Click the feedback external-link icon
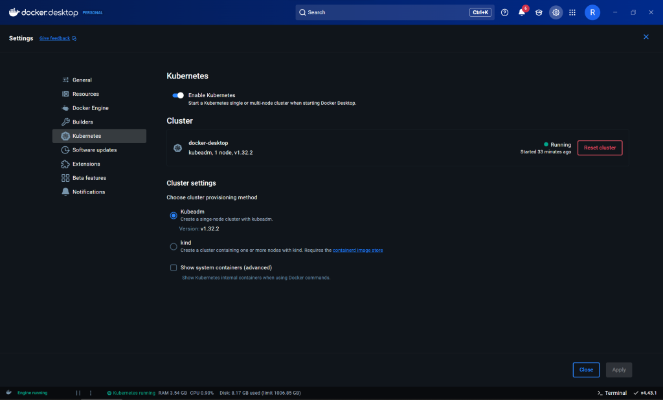 click(74, 38)
